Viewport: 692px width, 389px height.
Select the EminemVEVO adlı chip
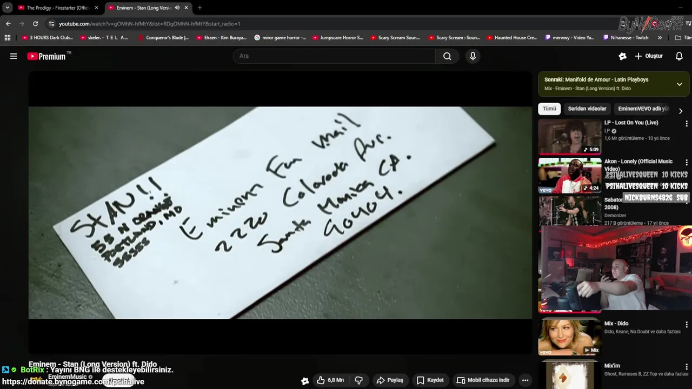pos(643,109)
